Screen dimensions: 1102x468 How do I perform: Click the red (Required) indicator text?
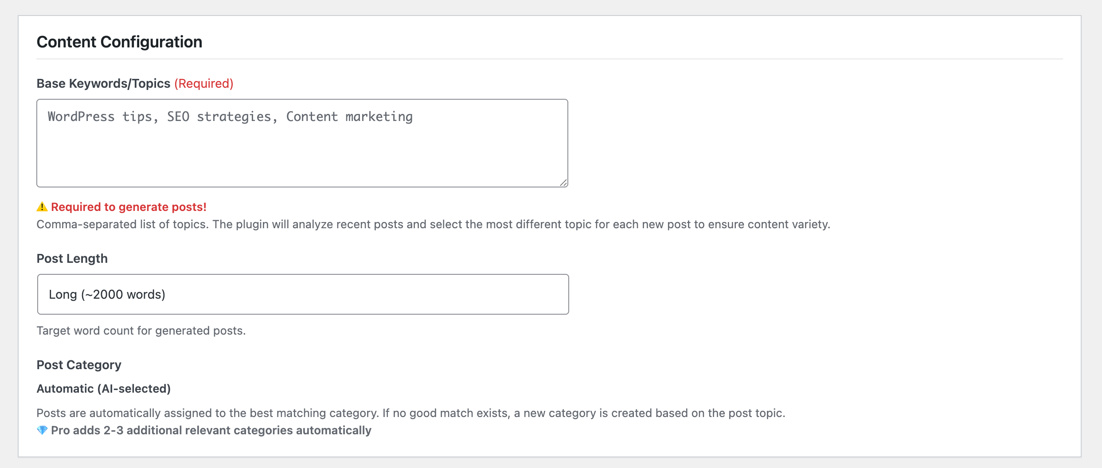(x=204, y=83)
